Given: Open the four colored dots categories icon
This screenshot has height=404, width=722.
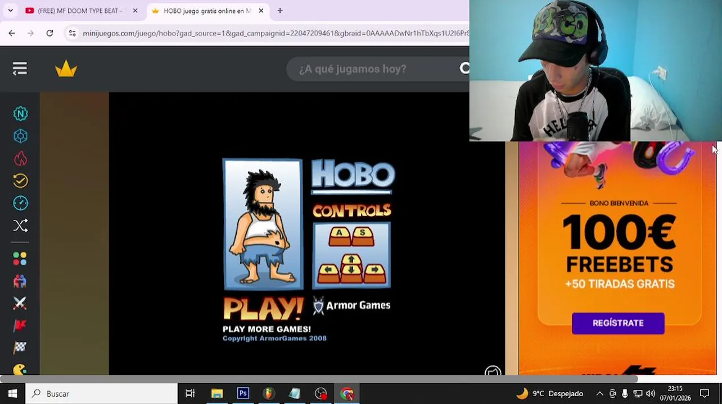Looking at the screenshot, I should 20,259.
